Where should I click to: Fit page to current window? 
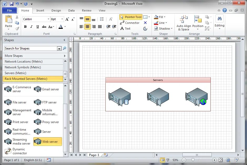221,160
